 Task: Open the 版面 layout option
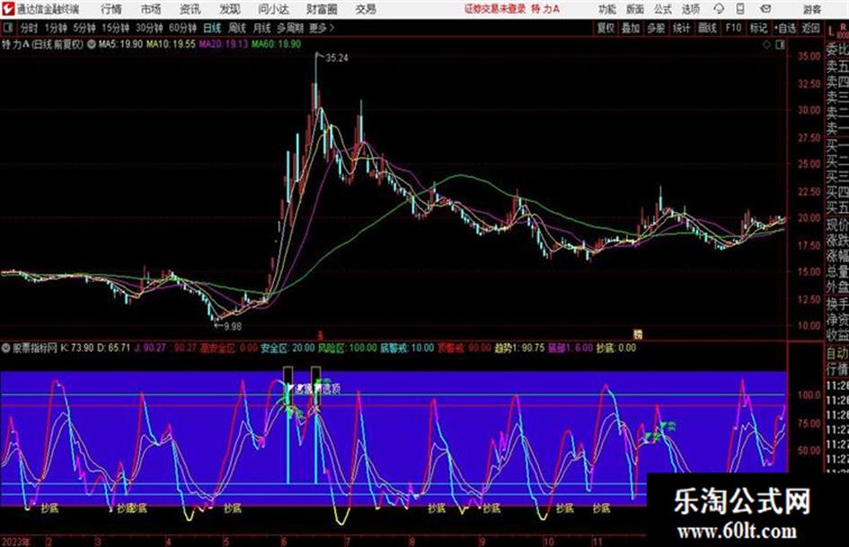(634, 9)
